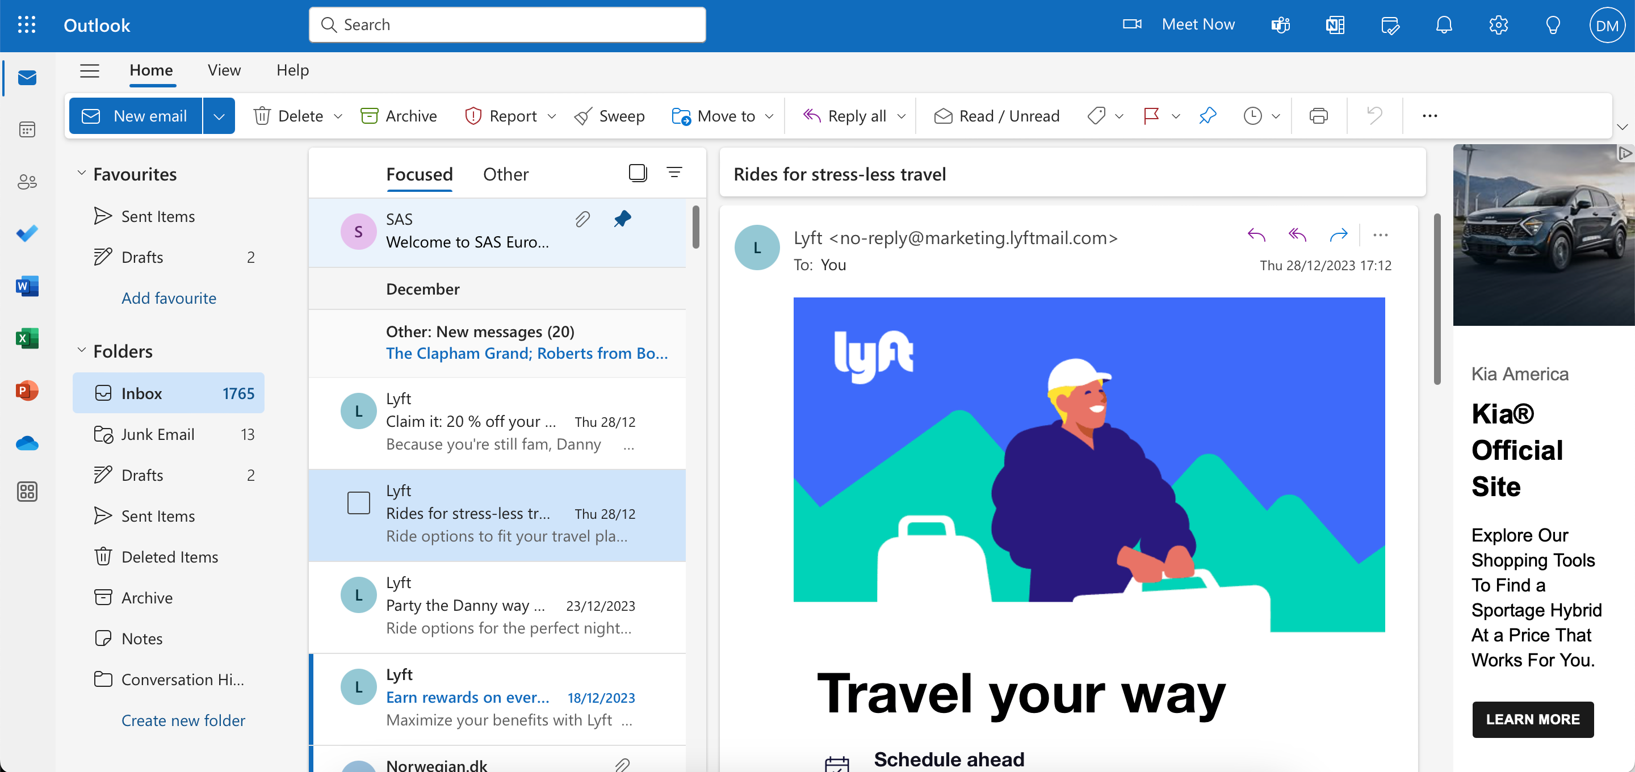The width and height of the screenshot is (1635, 772).
Task: Click inside the Search field
Action: 506,24
